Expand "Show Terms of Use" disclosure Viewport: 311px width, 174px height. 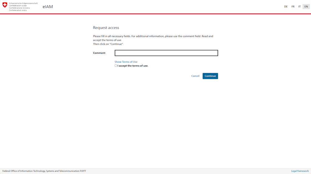click(x=126, y=62)
